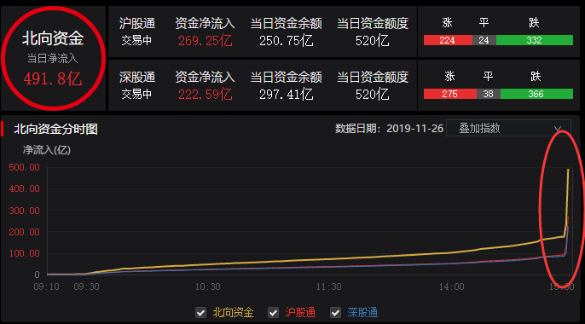Click the 269.25亿 net inflow value
Viewport: 585px width, 324px height.
(x=206, y=41)
